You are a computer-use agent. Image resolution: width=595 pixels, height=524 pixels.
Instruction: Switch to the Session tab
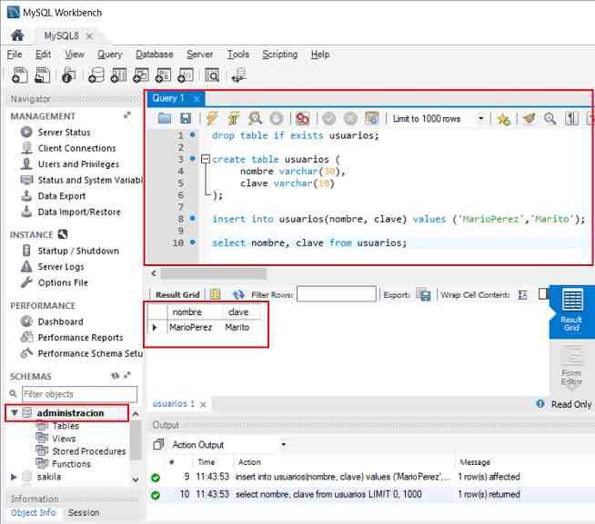point(84,512)
